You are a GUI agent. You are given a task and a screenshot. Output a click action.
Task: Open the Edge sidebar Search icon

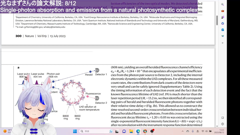point(222,4)
